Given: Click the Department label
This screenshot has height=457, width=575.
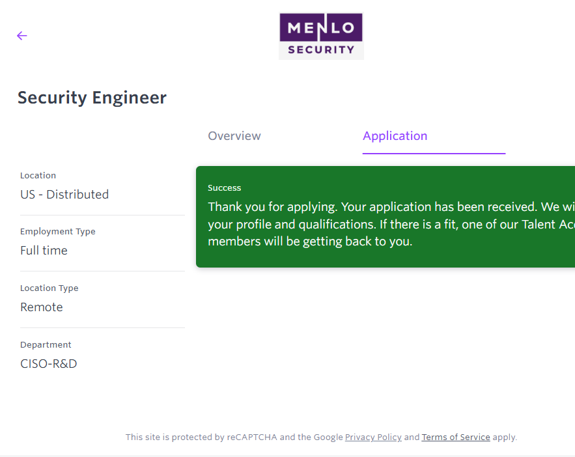Looking at the screenshot, I should (46, 345).
